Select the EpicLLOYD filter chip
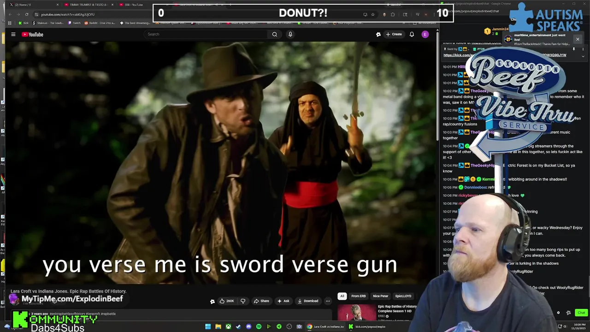 403,296
